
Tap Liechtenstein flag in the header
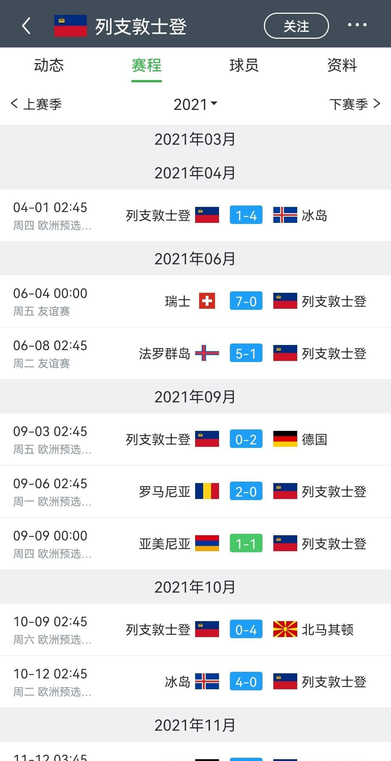(71, 26)
